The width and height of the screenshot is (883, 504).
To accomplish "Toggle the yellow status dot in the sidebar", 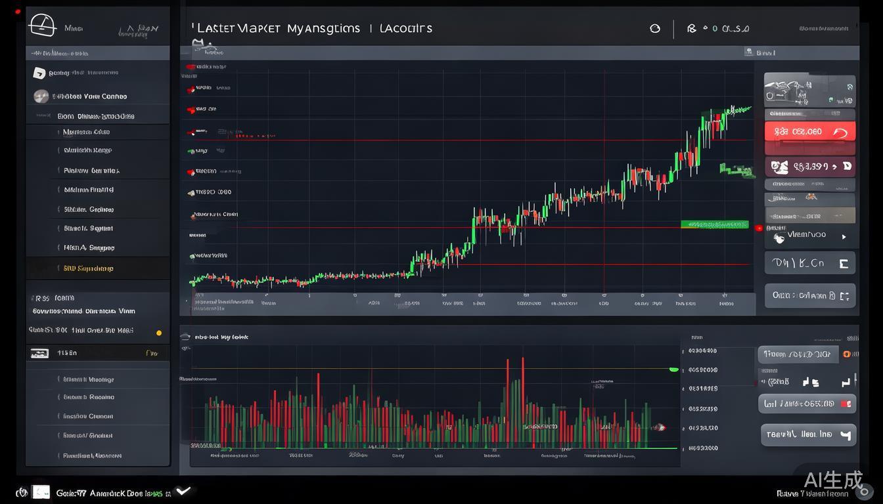I will click(x=158, y=333).
